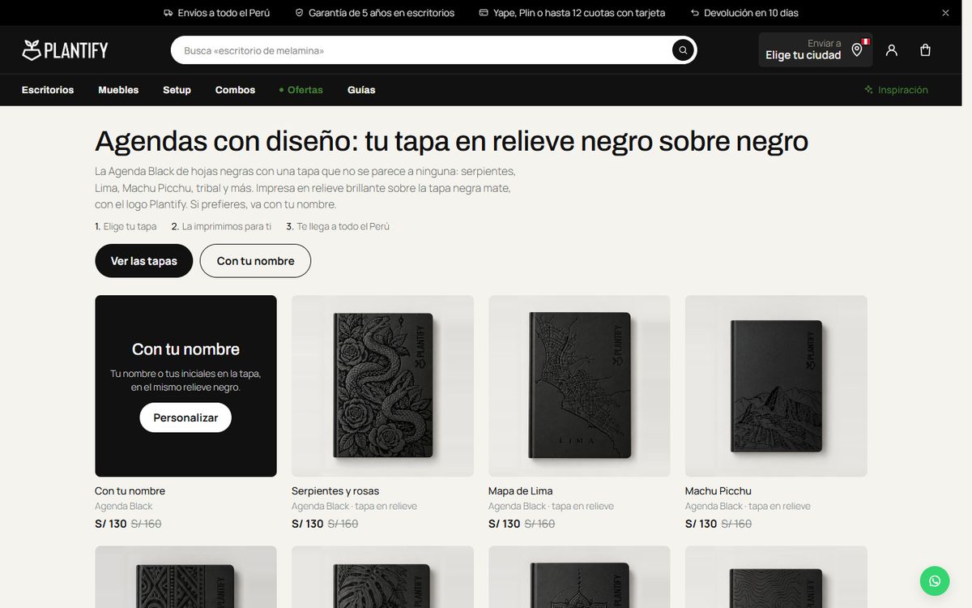Click Yape, Plin o hasta 12 cuotas text

[579, 13]
